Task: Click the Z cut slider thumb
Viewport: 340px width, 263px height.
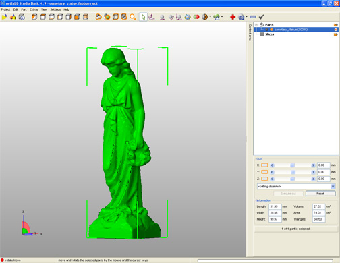Action: pyautogui.click(x=292, y=179)
